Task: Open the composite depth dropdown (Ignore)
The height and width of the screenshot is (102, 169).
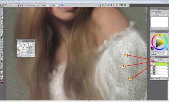Action: (x=164, y=59)
